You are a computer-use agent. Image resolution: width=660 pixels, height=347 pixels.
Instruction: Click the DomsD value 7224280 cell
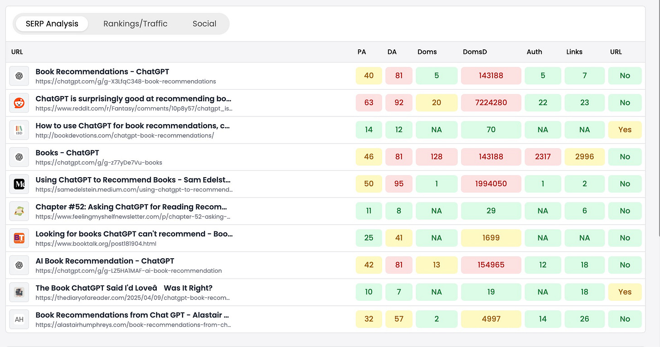pos(491,103)
